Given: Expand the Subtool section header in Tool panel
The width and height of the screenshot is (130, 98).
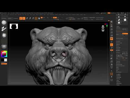Looking at the screenshot, I should click(x=118, y=26).
